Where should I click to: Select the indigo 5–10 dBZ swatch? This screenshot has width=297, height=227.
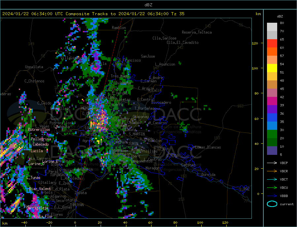click(x=272, y=151)
